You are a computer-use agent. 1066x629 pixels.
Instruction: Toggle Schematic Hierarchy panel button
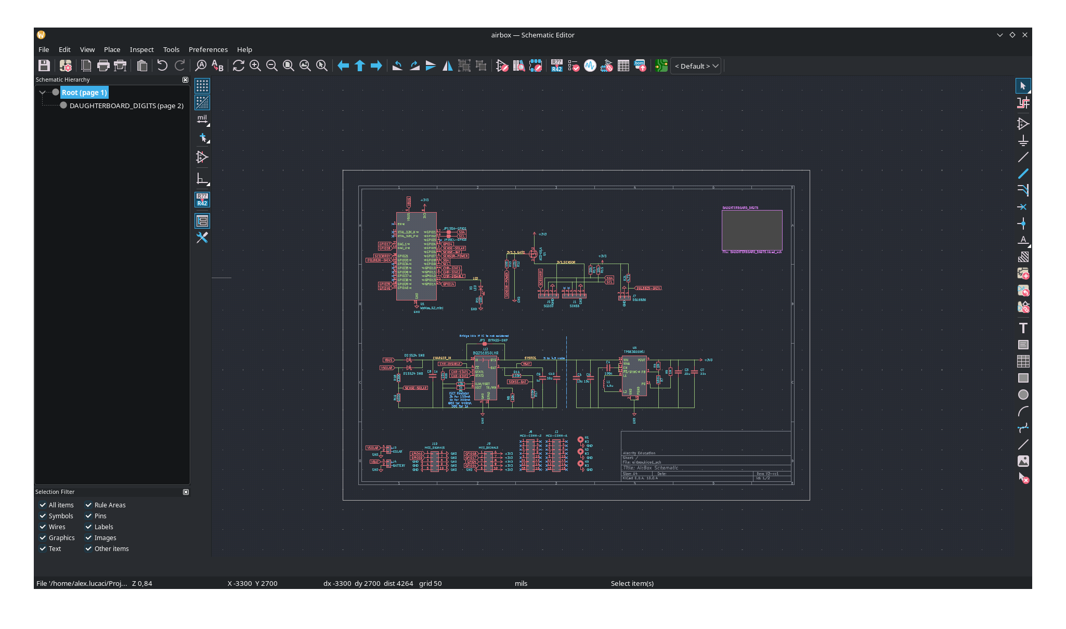(x=202, y=221)
